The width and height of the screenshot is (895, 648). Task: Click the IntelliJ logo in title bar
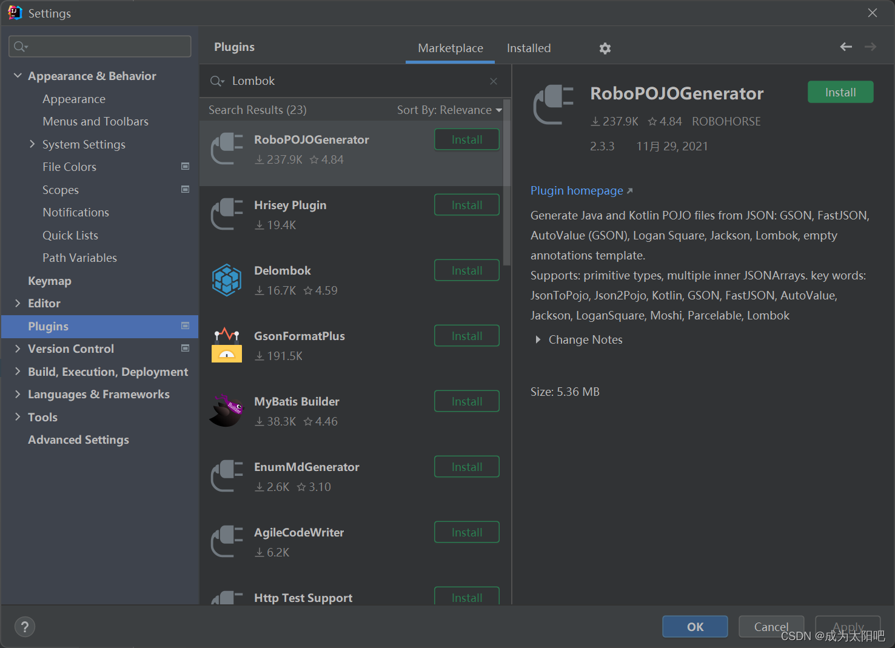pos(15,13)
